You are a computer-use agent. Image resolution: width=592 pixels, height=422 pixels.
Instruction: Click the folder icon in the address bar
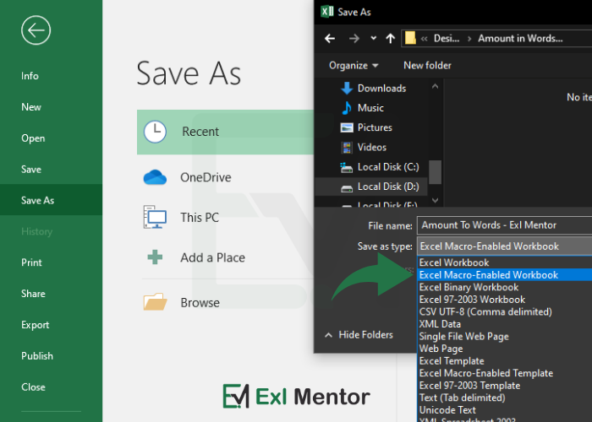coord(410,38)
